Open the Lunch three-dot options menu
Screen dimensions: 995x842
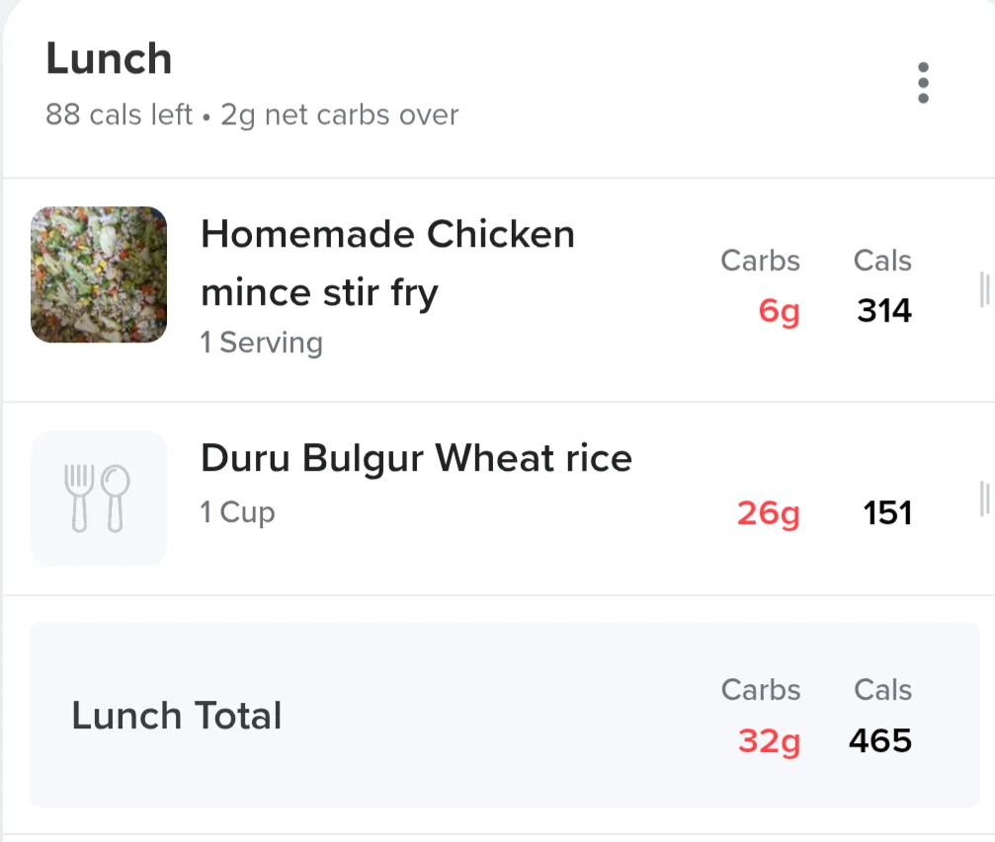[x=923, y=83]
